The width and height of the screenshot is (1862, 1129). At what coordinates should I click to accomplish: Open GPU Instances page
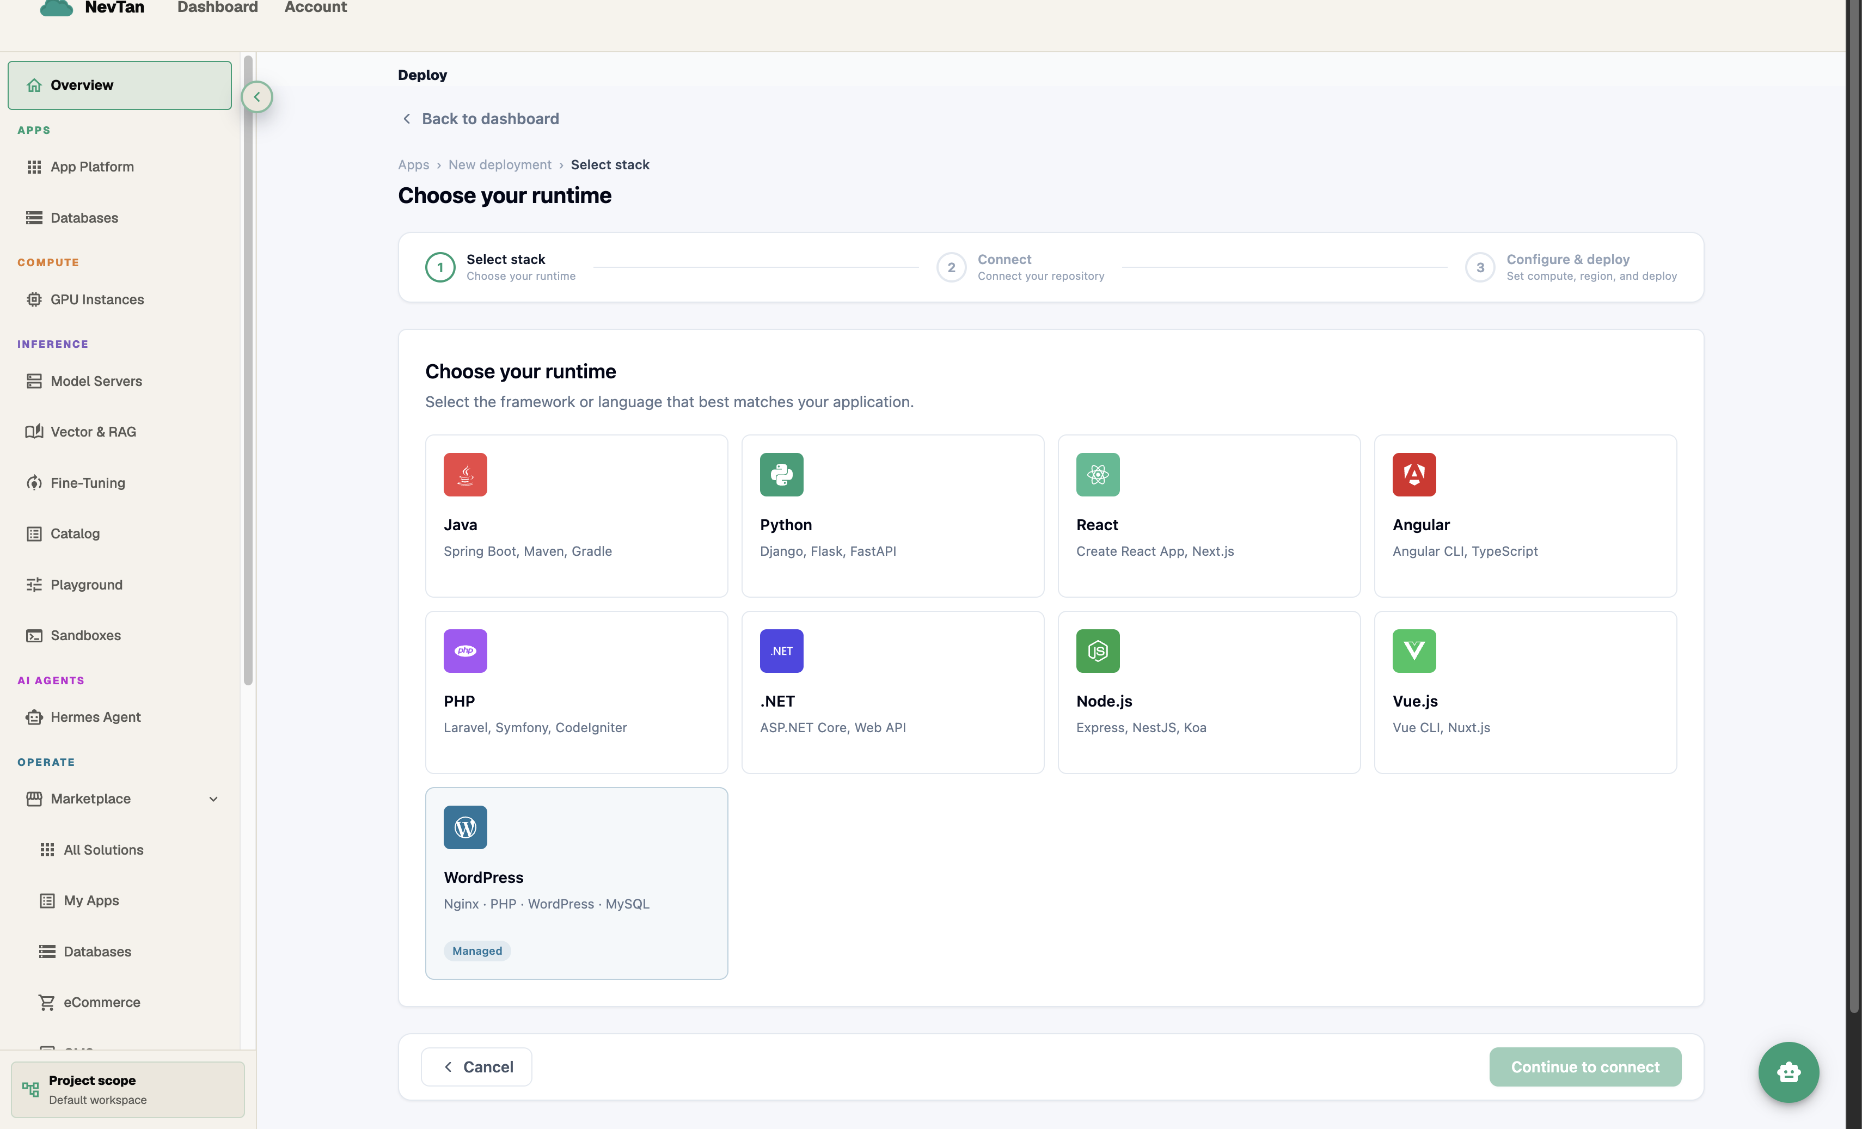tap(119, 299)
